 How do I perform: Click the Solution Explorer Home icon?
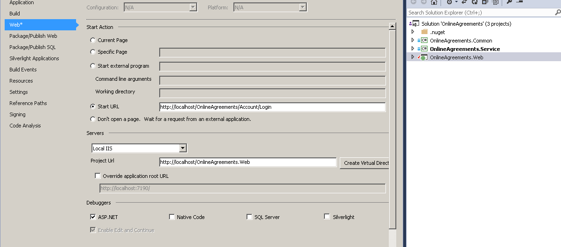click(434, 2)
